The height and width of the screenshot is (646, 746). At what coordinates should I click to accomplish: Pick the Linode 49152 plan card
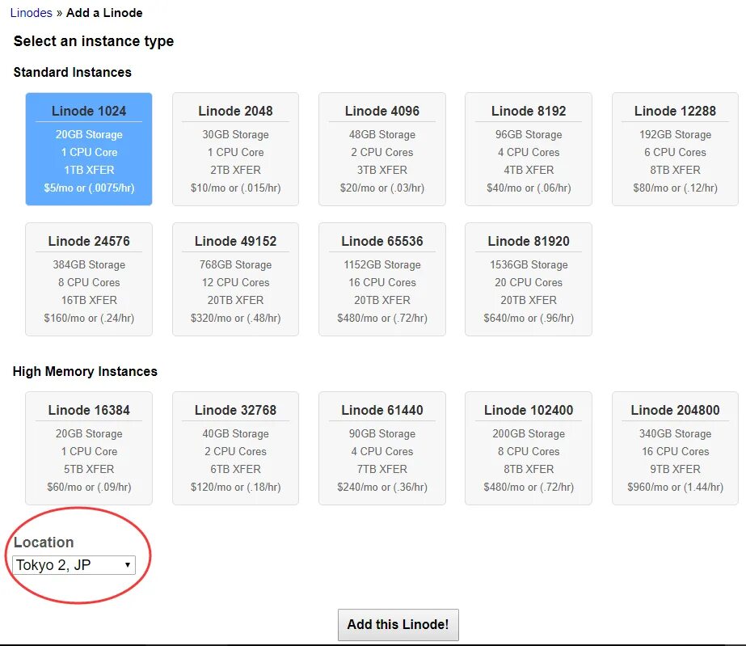point(235,279)
